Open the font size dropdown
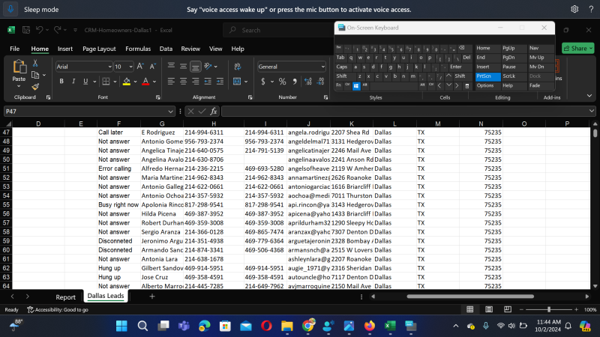The image size is (600, 337). click(130, 67)
